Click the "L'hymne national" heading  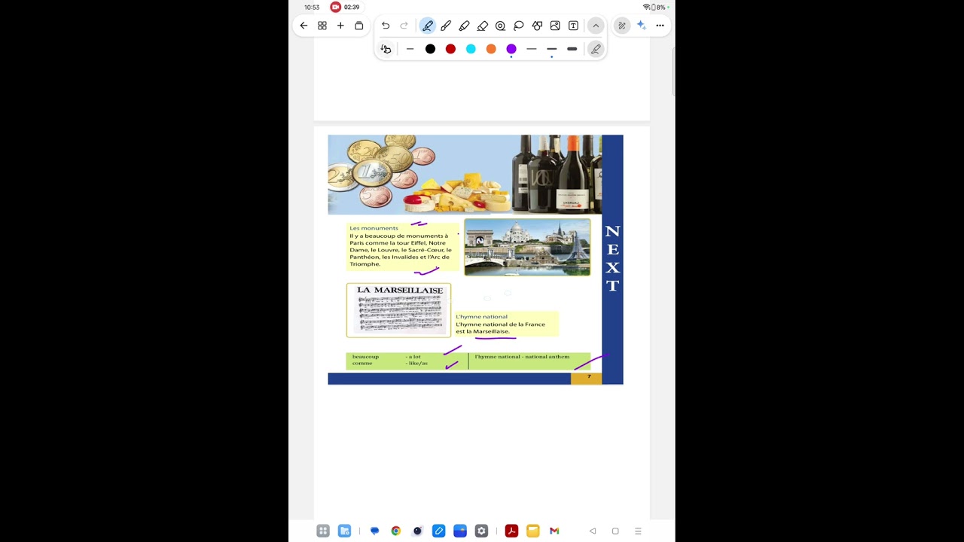[481, 317]
